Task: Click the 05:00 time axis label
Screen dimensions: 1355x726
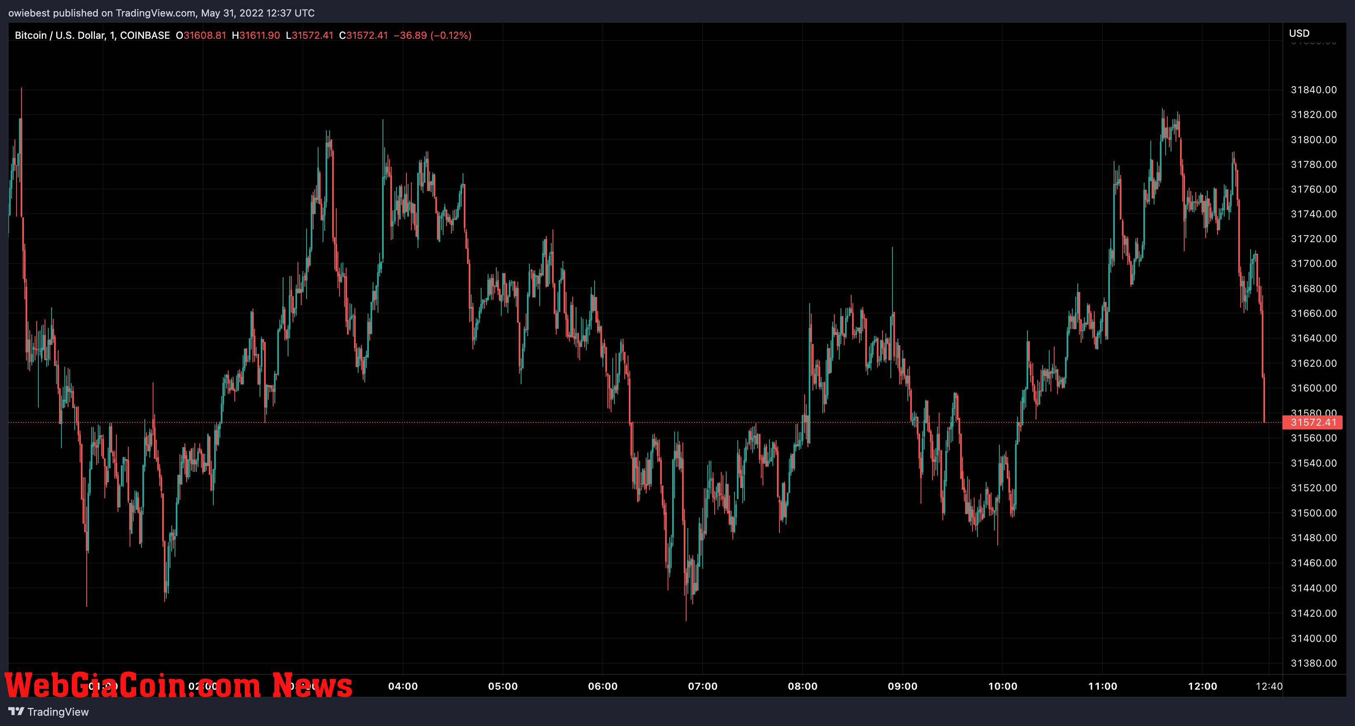Action: pos(503,686)
